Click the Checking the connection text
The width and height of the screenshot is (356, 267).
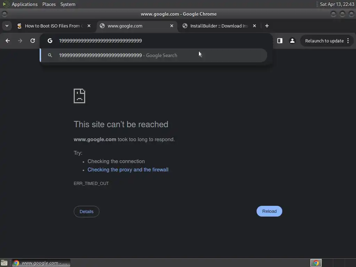pyautogui.click(x=116, y=161)
